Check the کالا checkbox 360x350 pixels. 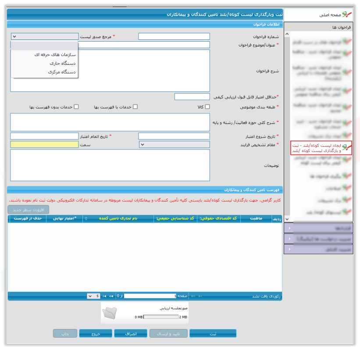click(207, 106)
